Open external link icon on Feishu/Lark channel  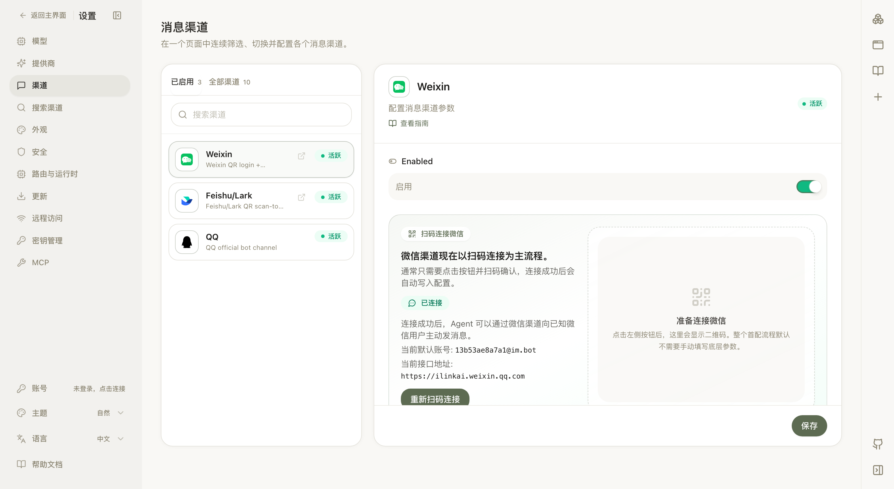click(x=301, y=197)
